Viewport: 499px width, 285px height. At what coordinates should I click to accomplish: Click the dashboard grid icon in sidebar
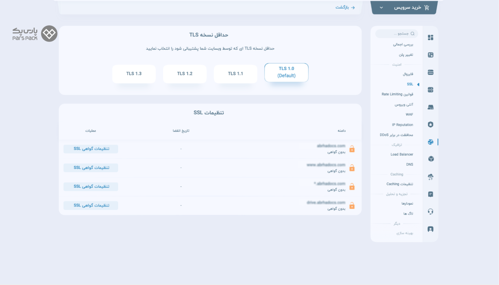[x=430, y=37]
